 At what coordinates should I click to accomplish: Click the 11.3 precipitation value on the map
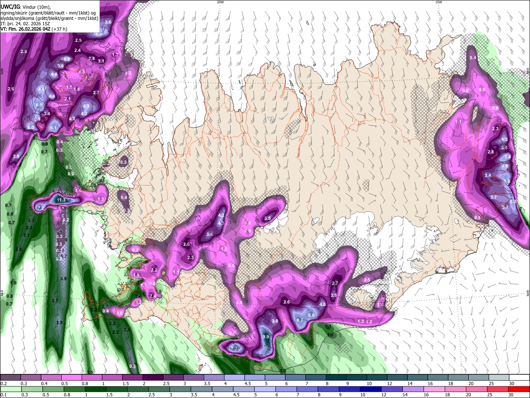pos(61,200)
